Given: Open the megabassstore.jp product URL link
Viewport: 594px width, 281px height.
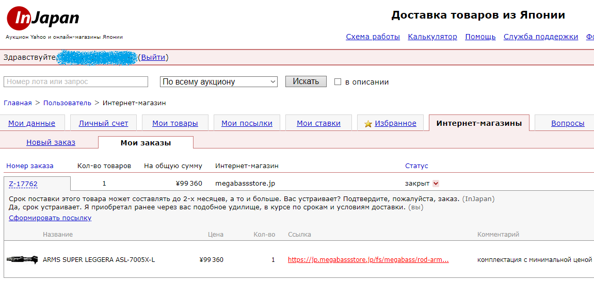Looking at the screenshot, I should pyautogui.click(x=368, y=260).
